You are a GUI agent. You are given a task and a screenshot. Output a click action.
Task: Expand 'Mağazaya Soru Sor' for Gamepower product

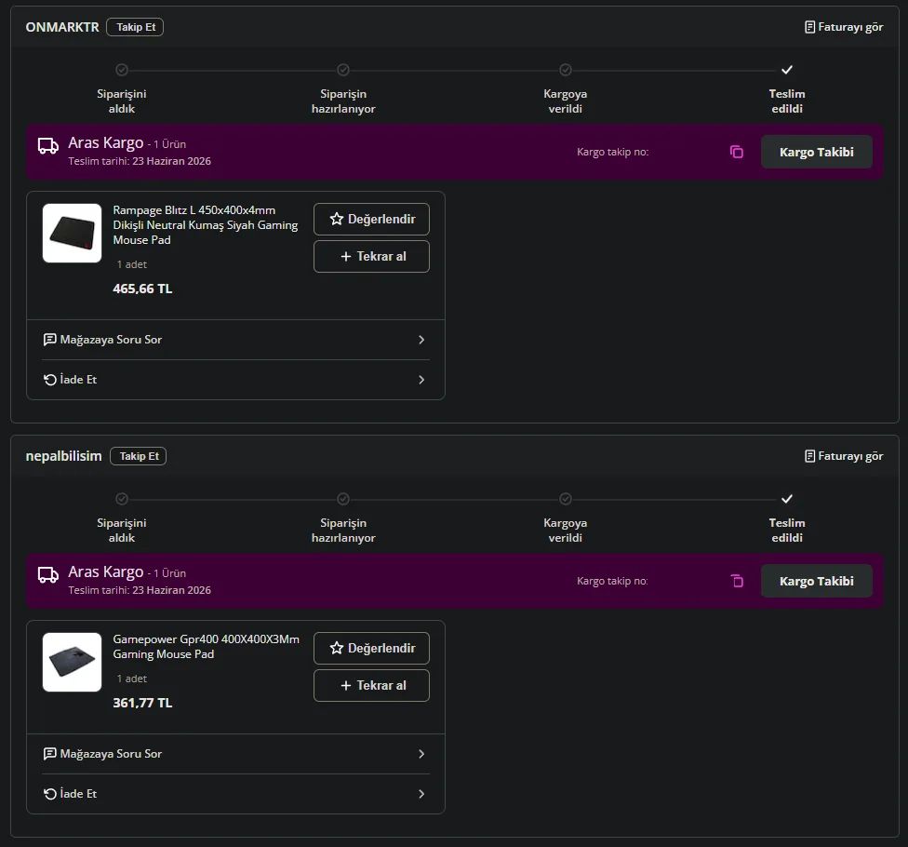pos(235,754)
